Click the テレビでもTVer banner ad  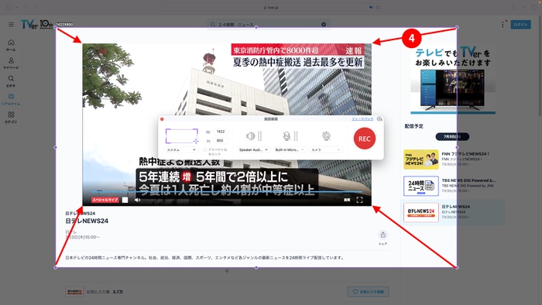[453, 78]
